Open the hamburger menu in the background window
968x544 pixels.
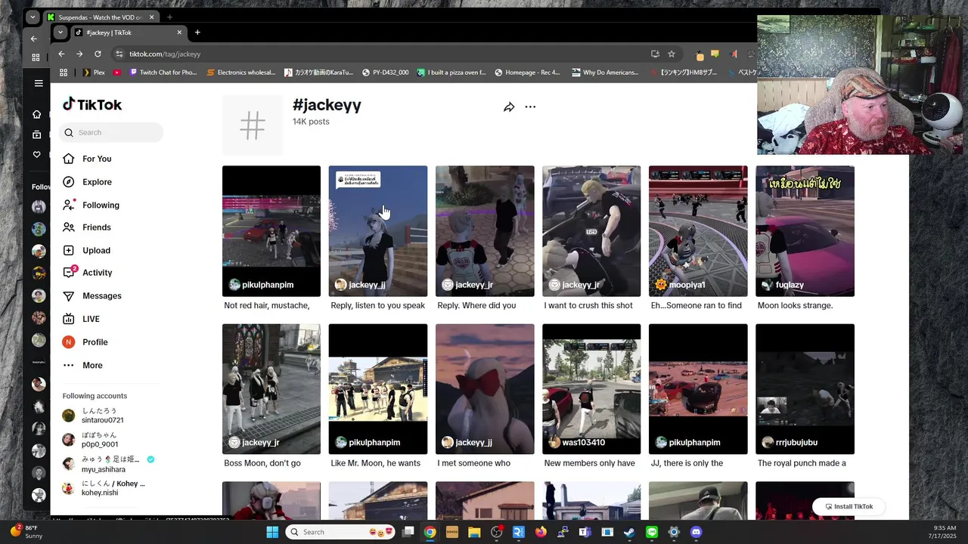pos(39,83)
